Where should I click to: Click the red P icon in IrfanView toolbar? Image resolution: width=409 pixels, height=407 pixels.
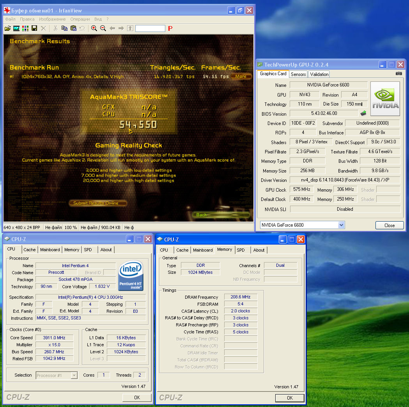tap(170, 28)
